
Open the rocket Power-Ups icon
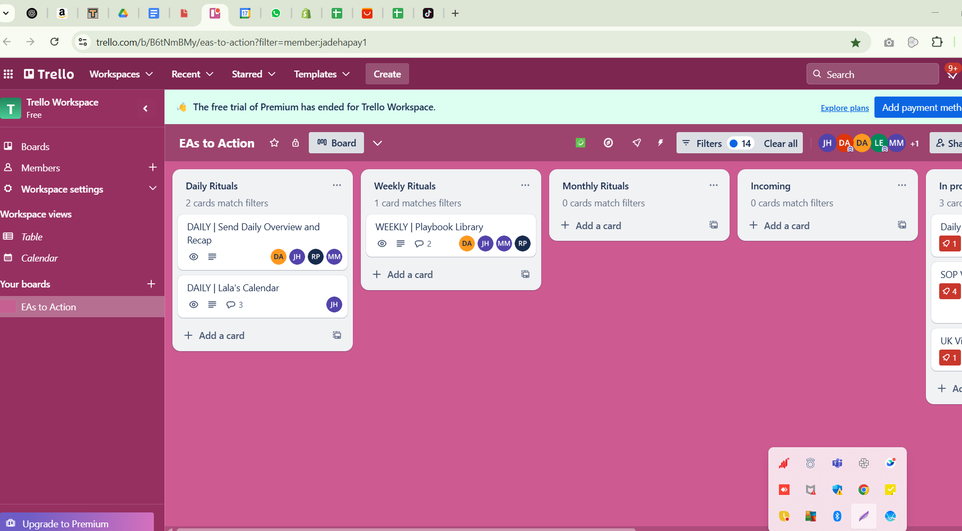637,143
